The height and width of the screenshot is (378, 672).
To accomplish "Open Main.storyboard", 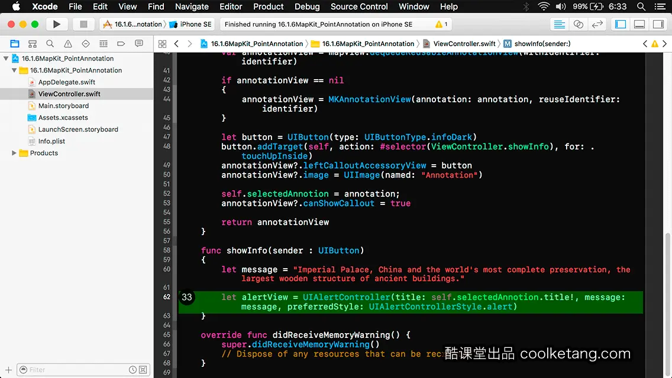I will pos(63,106).
